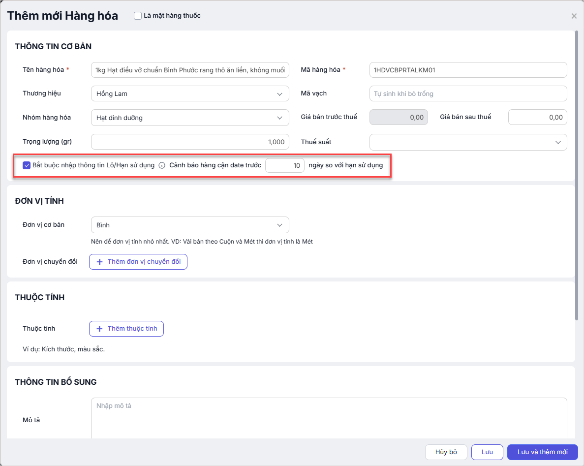Screen dimensions: 584x466
Task: Click the Lưu button
Action: click(x=487, y=452)
